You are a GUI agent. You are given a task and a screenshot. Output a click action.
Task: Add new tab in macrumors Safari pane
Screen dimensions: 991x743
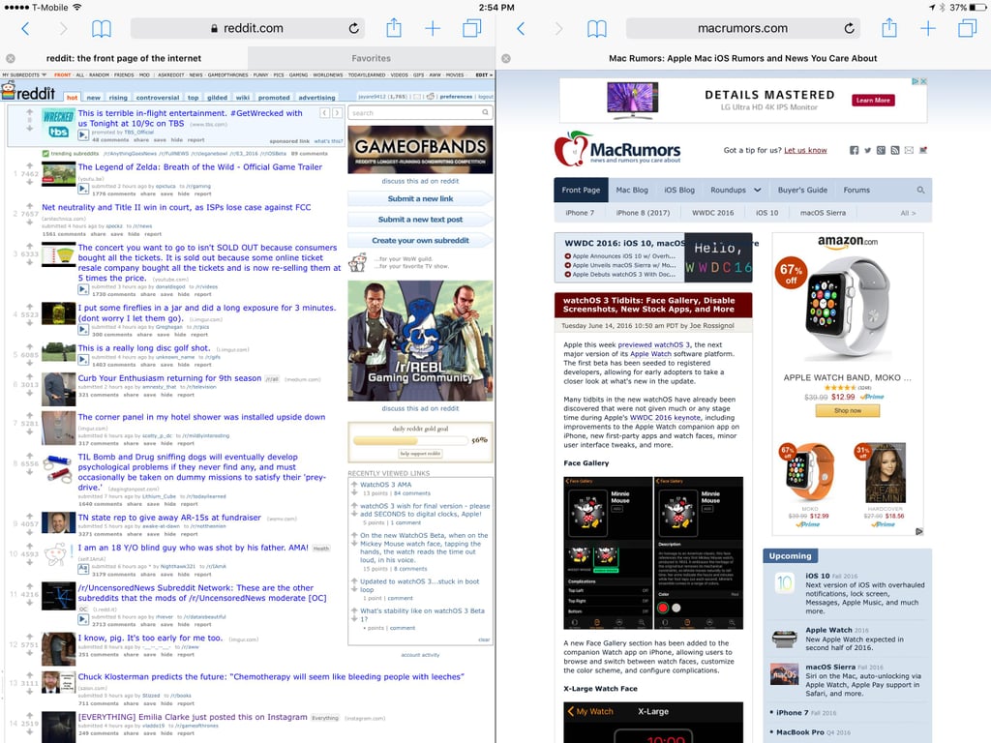928,28
